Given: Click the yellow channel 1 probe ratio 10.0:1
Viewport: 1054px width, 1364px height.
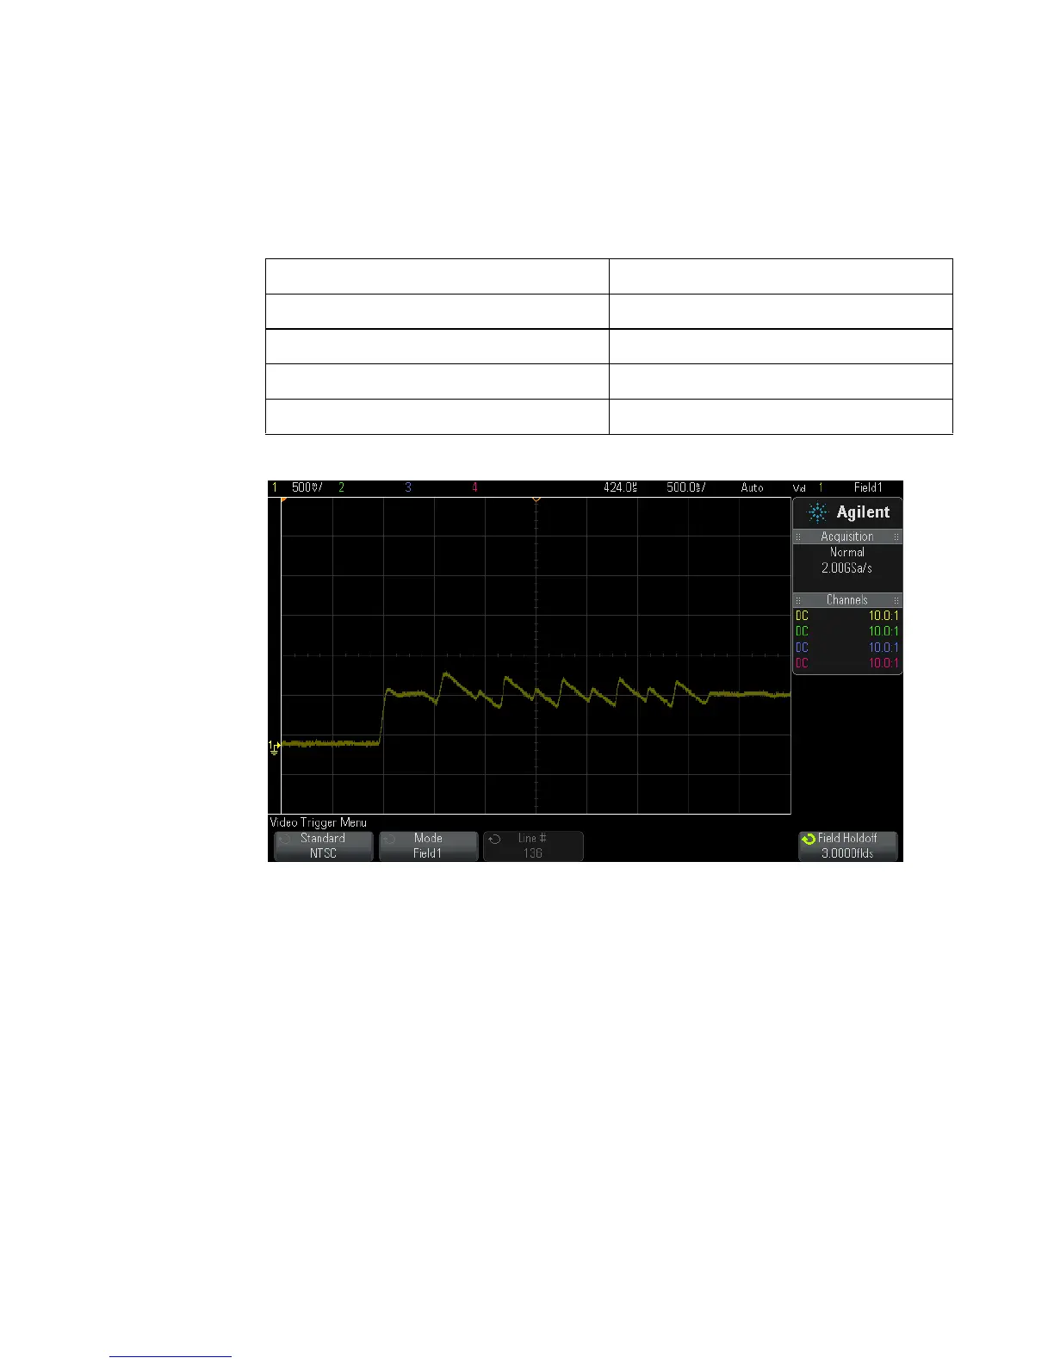Looking at the screenshot, I should tap(883, 616).
